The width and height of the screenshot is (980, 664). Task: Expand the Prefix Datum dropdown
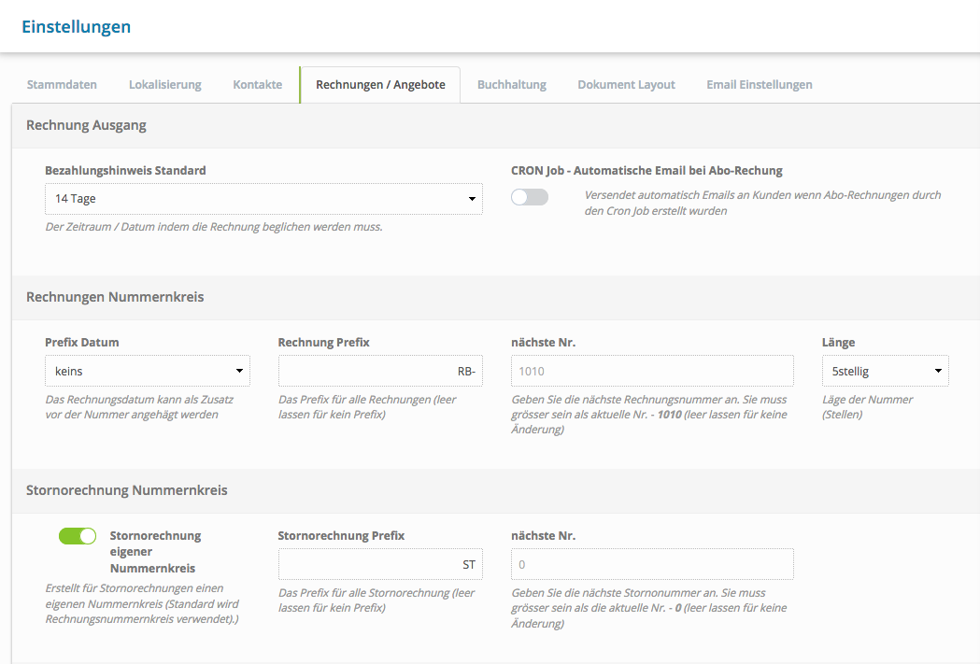click(148, 371)
